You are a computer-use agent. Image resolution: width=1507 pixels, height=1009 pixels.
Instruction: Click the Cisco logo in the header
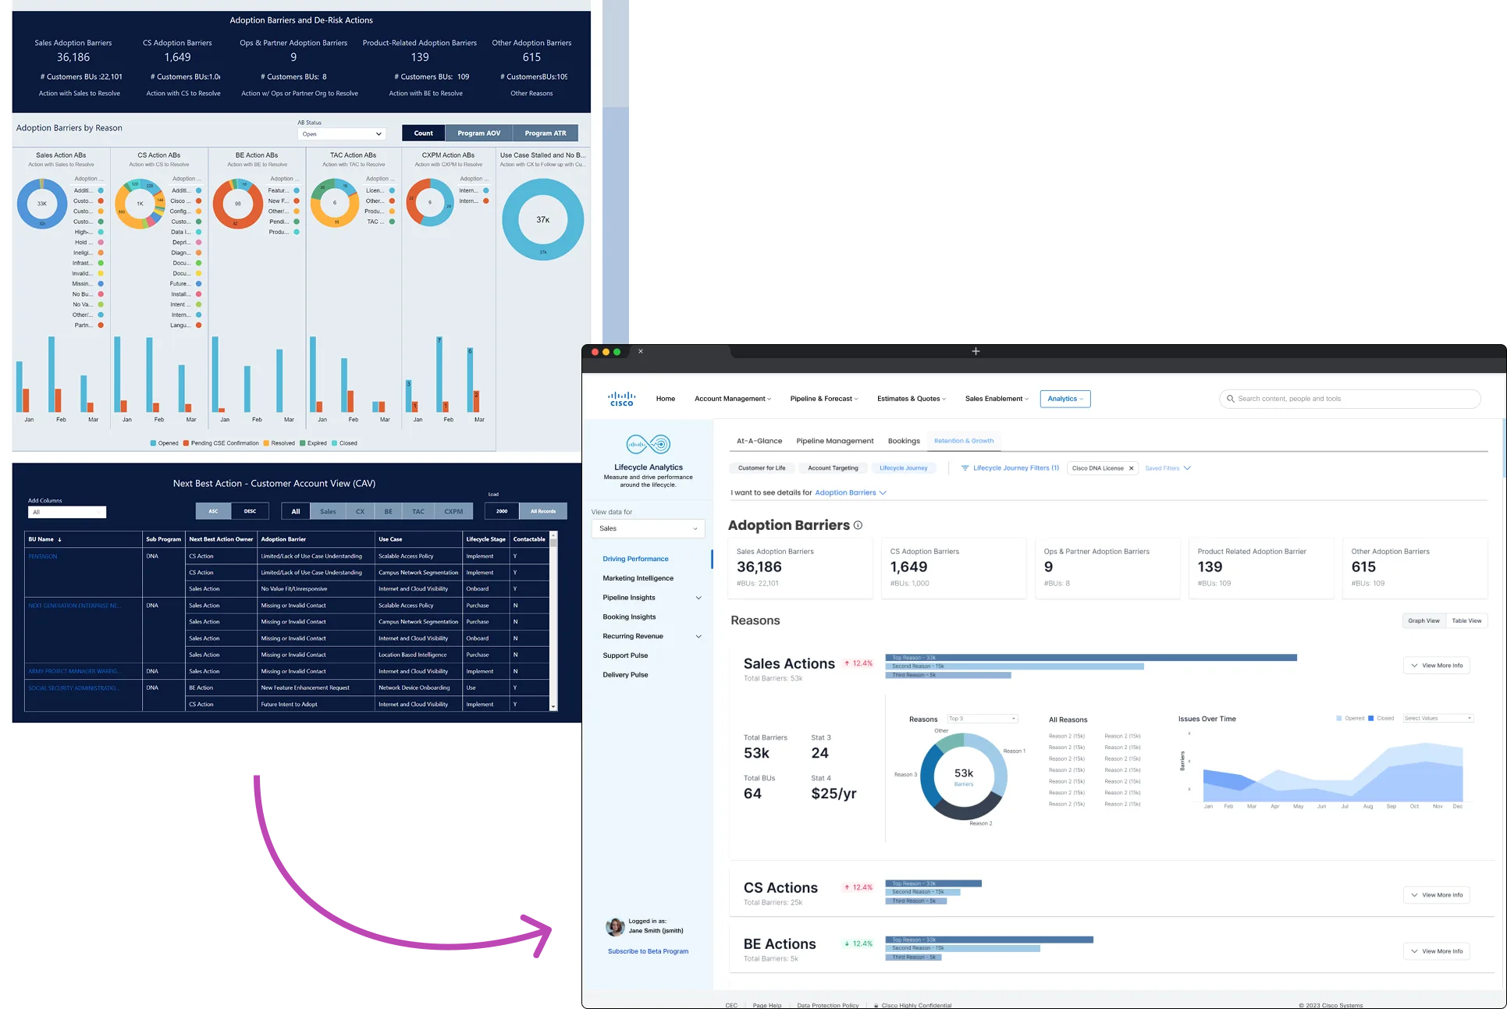pyautogui.click(x=622, y=399)
